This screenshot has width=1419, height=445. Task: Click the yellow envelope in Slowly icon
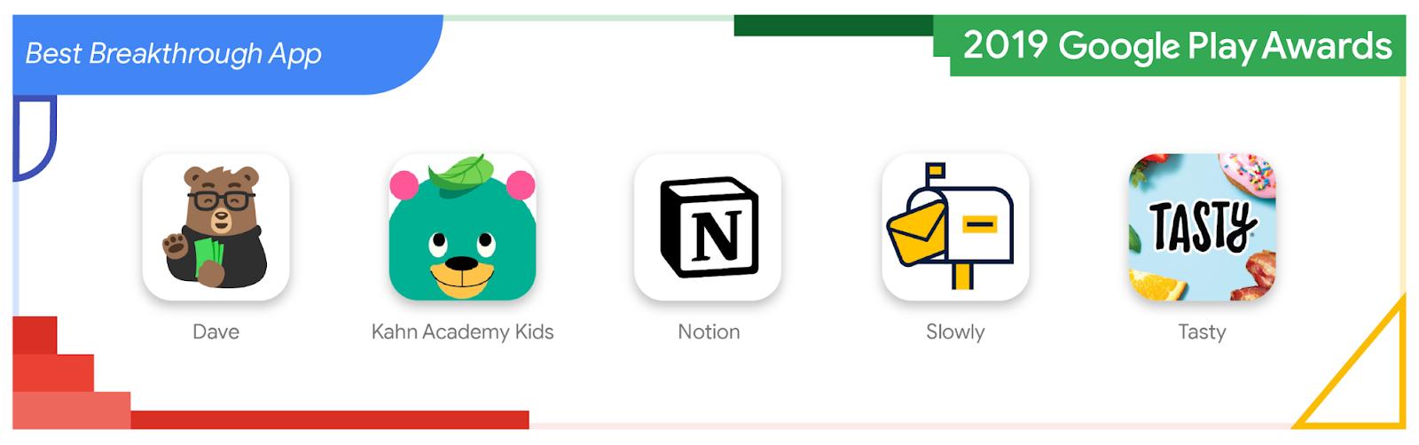[917, 231]
